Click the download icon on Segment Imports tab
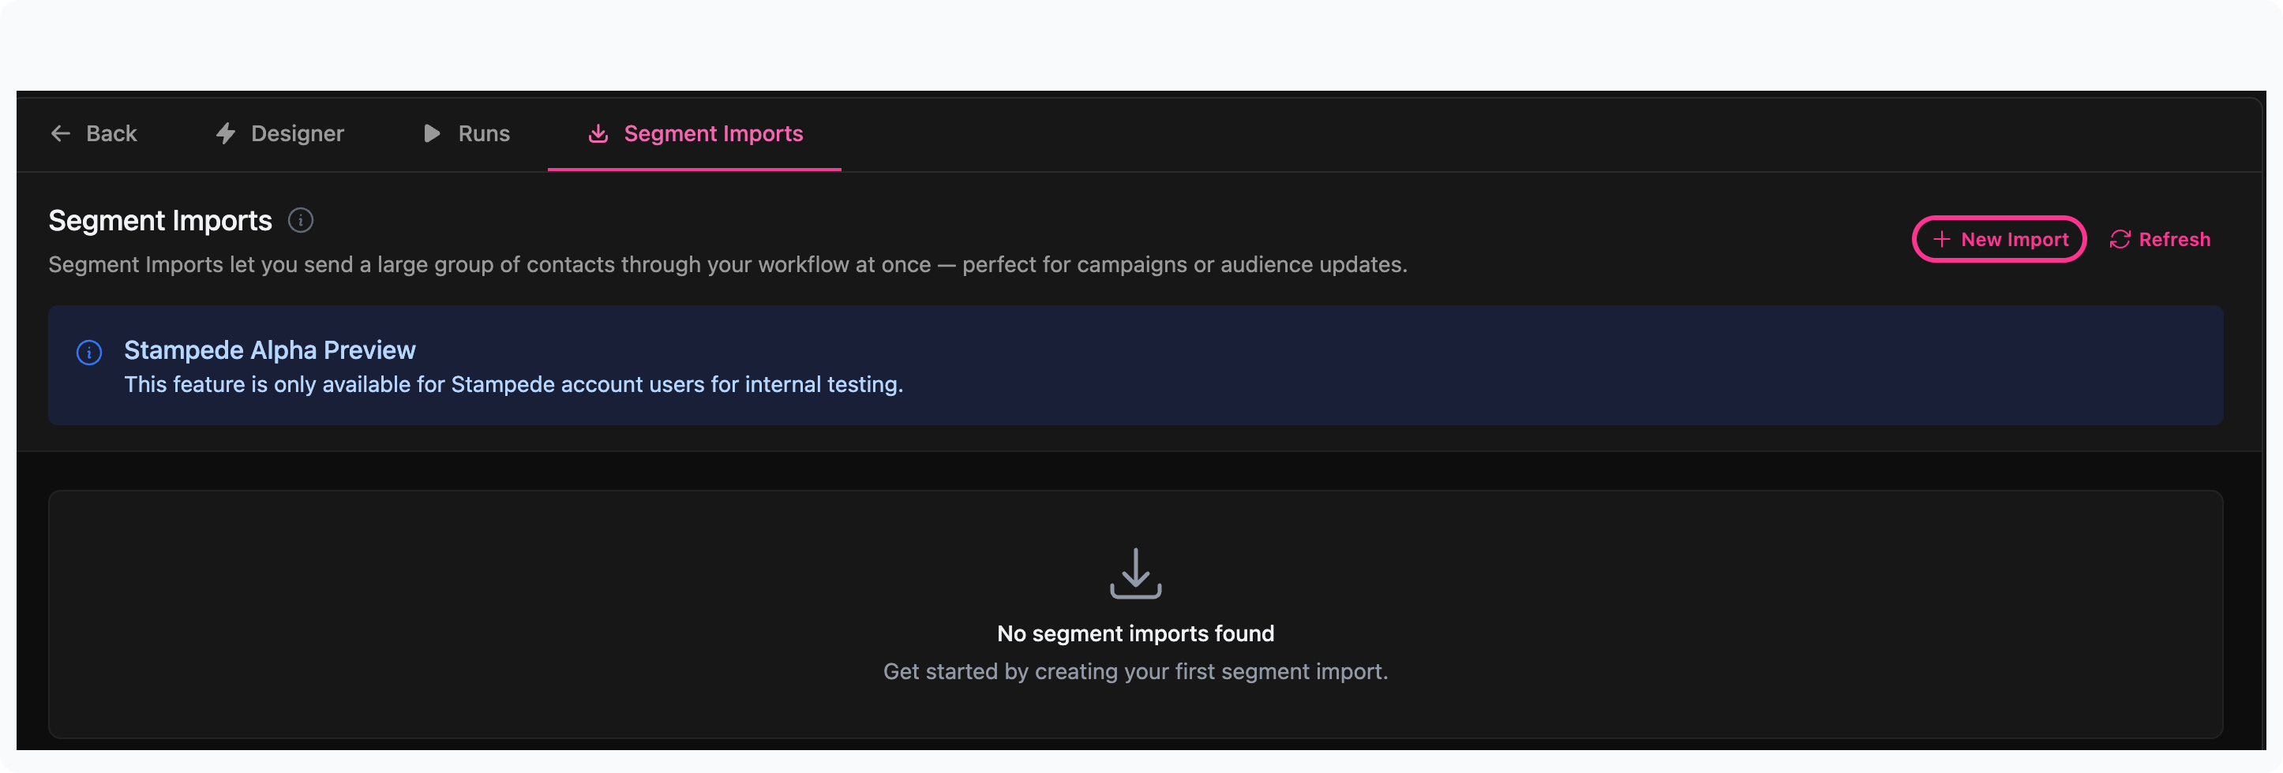The height and width of the screenshot is (773, 2283). pos(598,134)
